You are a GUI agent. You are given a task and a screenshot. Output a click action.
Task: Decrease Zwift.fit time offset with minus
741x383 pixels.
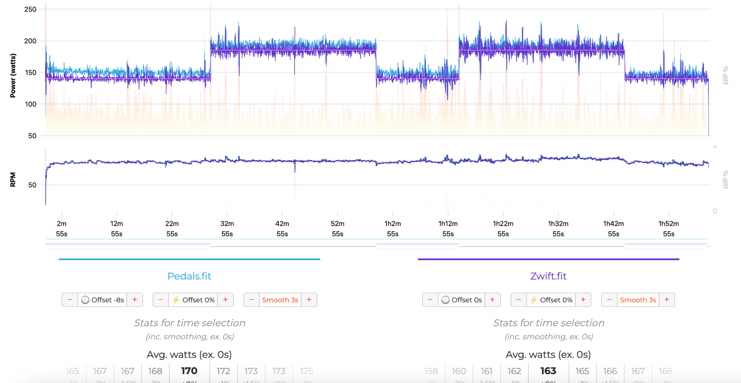[x=430, y=300]
